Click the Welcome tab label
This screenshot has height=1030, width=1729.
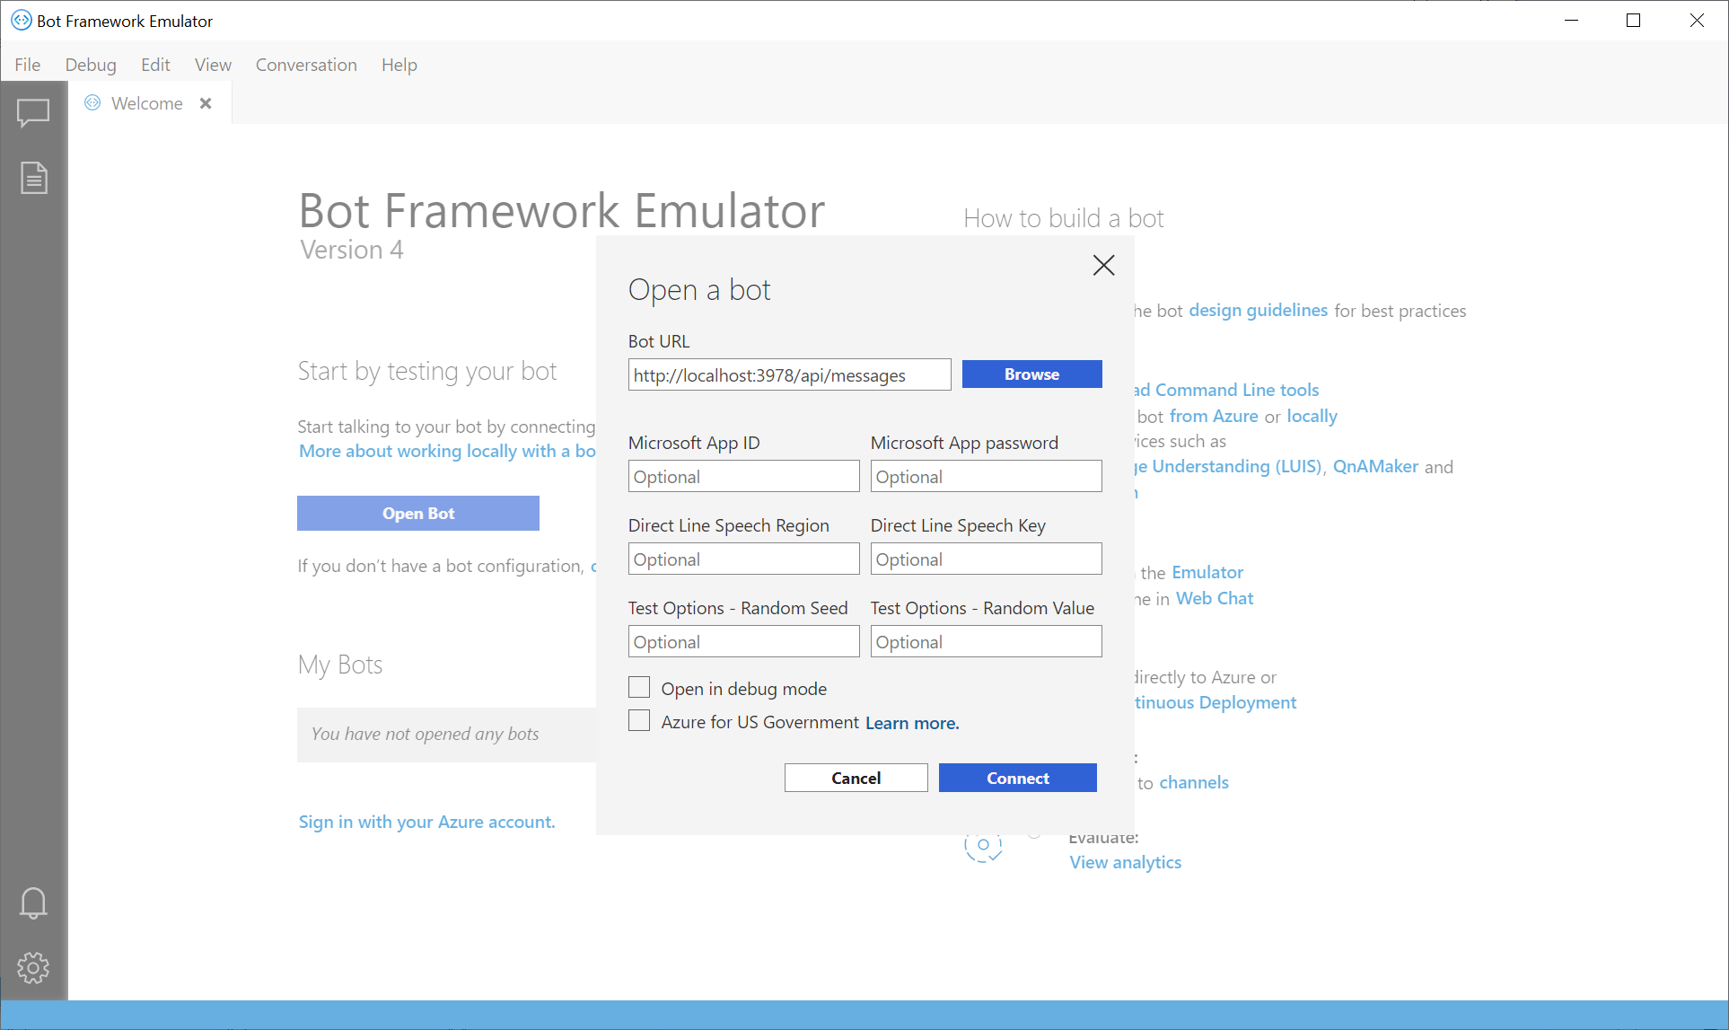click(145, 103)
